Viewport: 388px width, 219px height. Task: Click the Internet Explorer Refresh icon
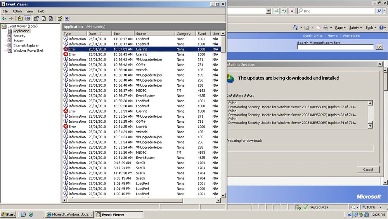(284, 11)
